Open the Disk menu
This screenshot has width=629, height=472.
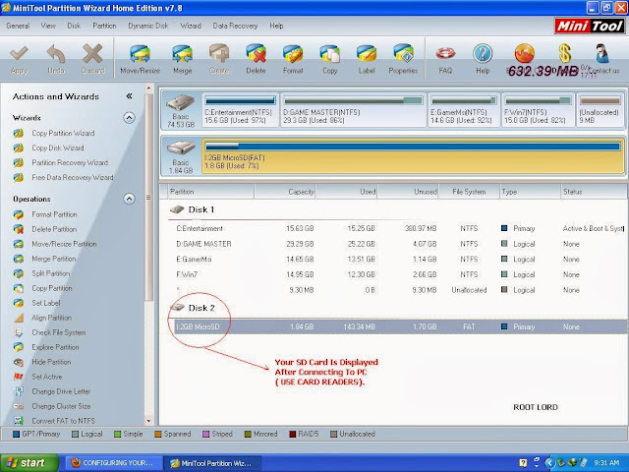pyautogui.click(x=74, y=26)
